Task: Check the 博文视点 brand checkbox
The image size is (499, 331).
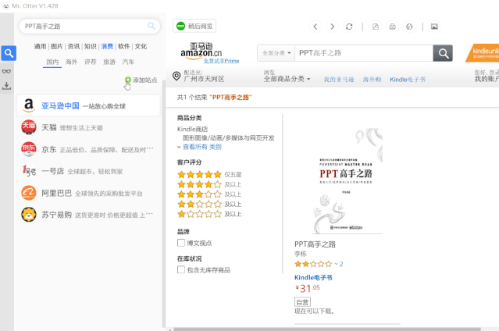Action: coord(180,243)
